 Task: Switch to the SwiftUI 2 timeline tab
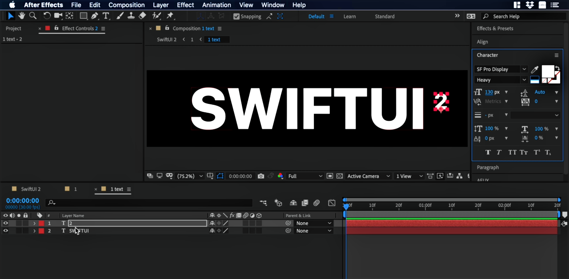tap(31, 189)
